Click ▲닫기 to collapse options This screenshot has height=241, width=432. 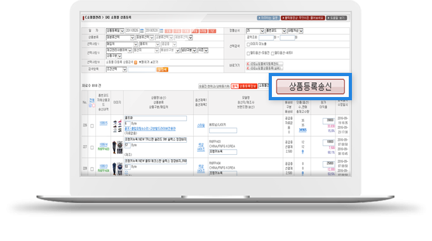154,62
